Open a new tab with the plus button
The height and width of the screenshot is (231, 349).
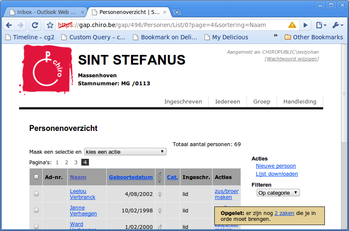tap(177, 12)
